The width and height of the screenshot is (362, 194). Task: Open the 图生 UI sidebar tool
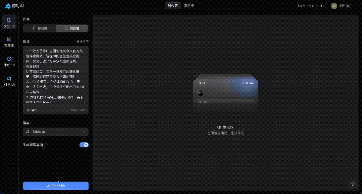click(x=9, y=81)
